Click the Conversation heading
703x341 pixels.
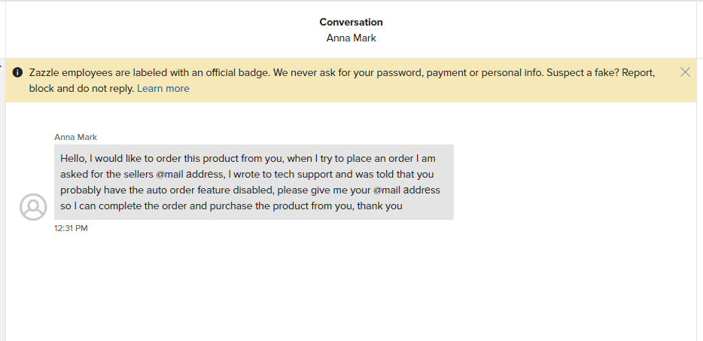click(x=351, y=22)
